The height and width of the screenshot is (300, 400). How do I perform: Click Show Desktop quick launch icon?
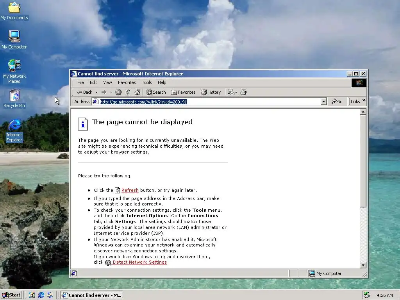tap(32, 295)
